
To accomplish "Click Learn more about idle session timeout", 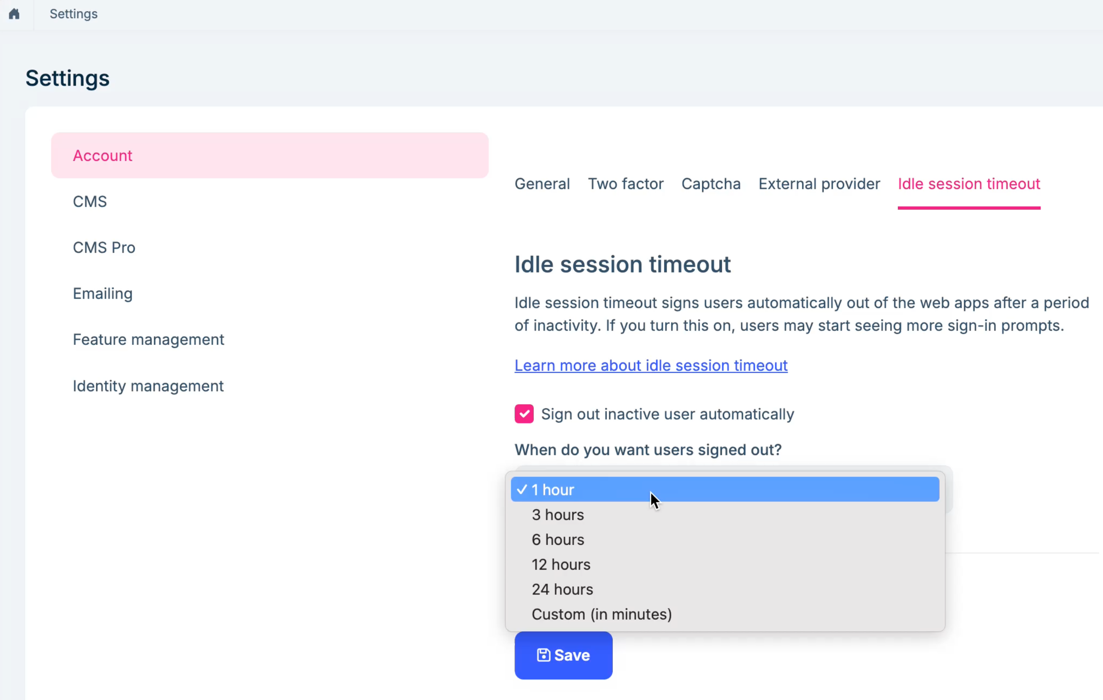I will pos(650,365).
